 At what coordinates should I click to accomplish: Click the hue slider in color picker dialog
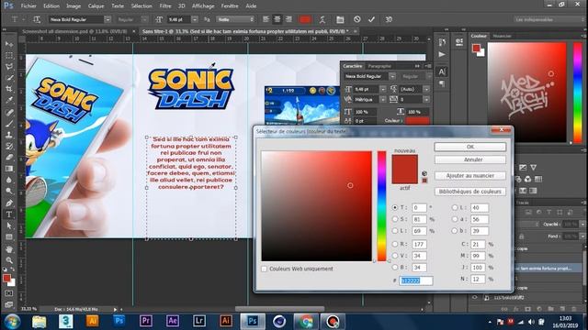coord(382,206)
